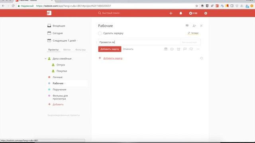Click the add label tag icon

click(172, 49)
